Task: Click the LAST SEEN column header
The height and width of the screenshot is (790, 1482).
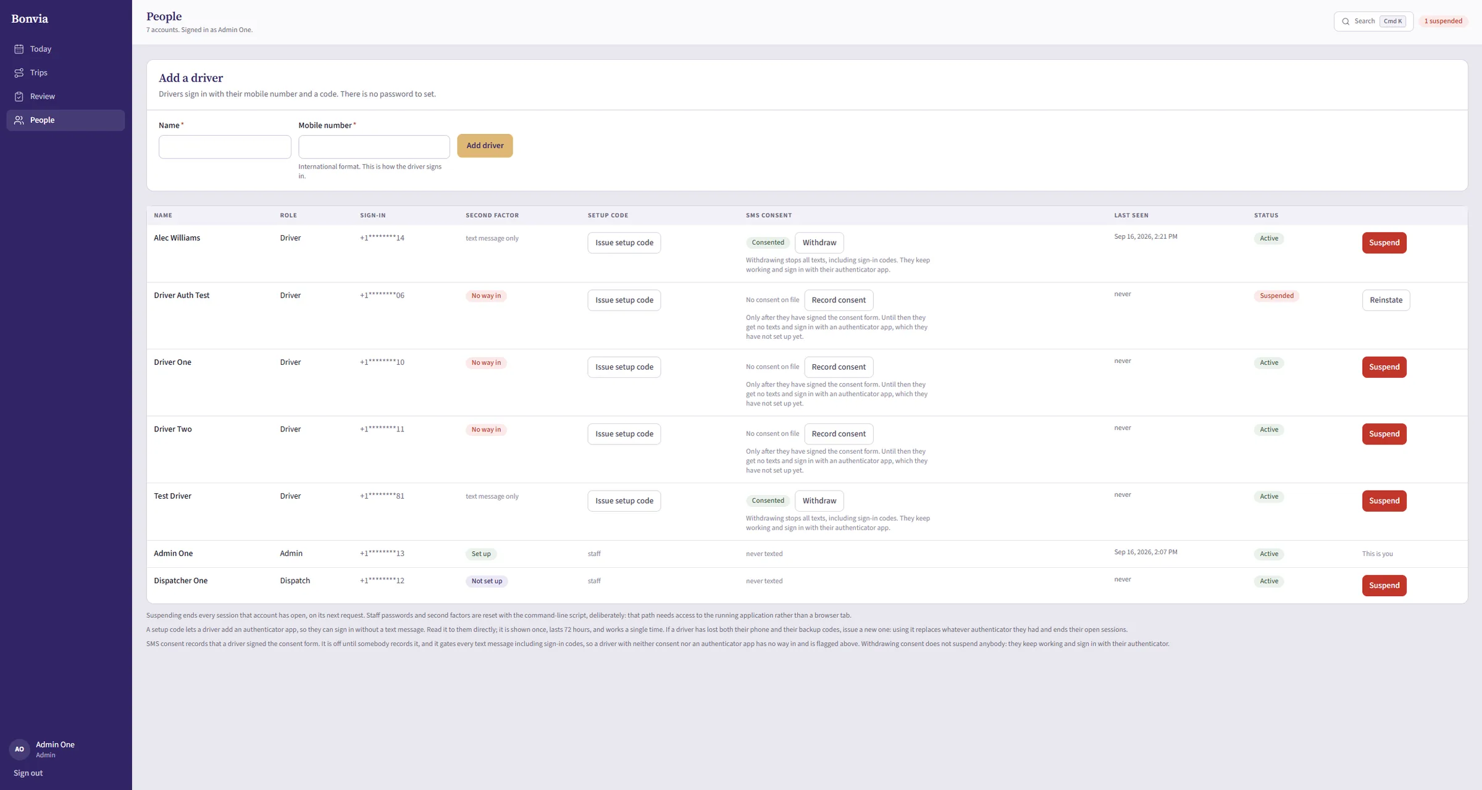Action: click(x=1131, y=215)
